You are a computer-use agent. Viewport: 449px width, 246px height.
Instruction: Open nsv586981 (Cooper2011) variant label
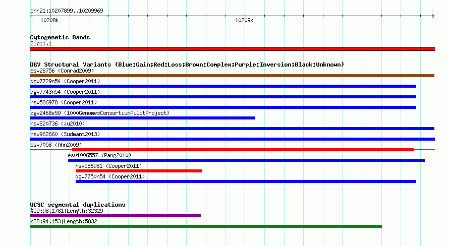click(x=108, y=166)
